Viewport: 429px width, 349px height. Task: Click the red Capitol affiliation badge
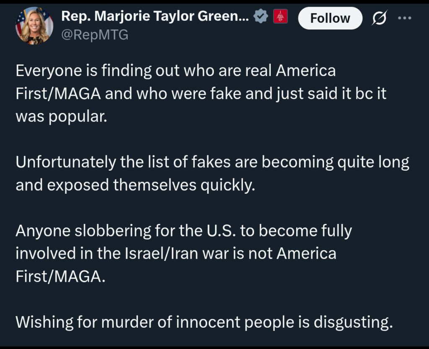(280, 17)
